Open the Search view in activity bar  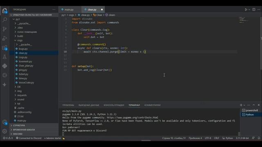pyautogui.click(x=5, y=20)
